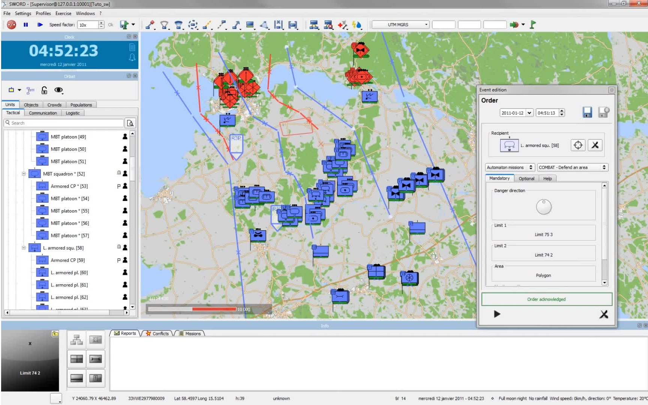648x405 pixels.
Task: Open the Exercise menu
Action: [x=63, y=13]
